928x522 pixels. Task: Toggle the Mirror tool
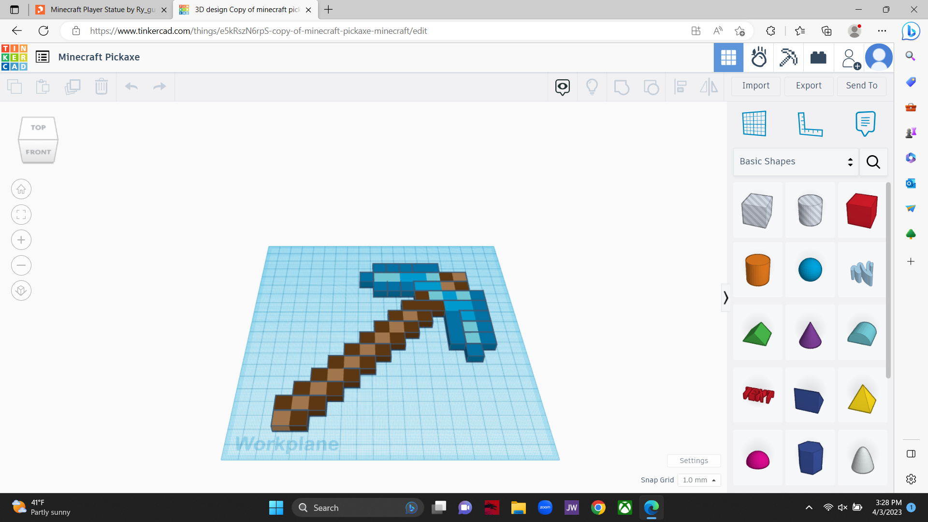709,87
